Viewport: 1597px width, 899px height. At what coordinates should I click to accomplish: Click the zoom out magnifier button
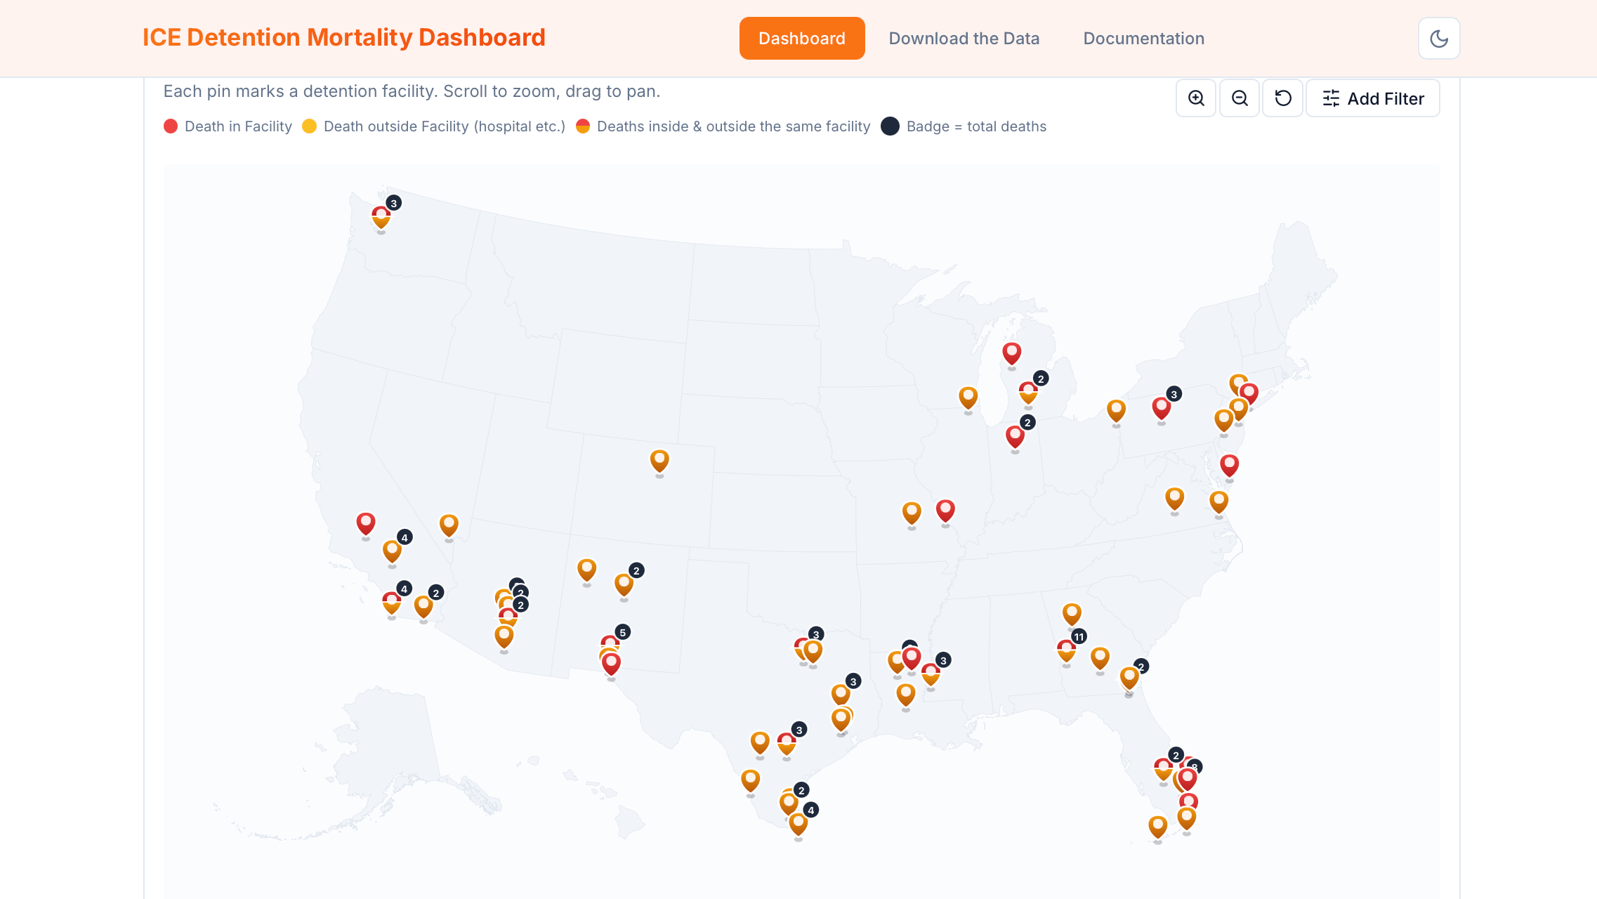click(x=1240, y=98)
